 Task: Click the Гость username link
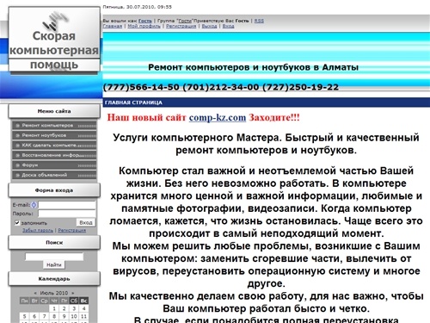click(x=145, y=21)
